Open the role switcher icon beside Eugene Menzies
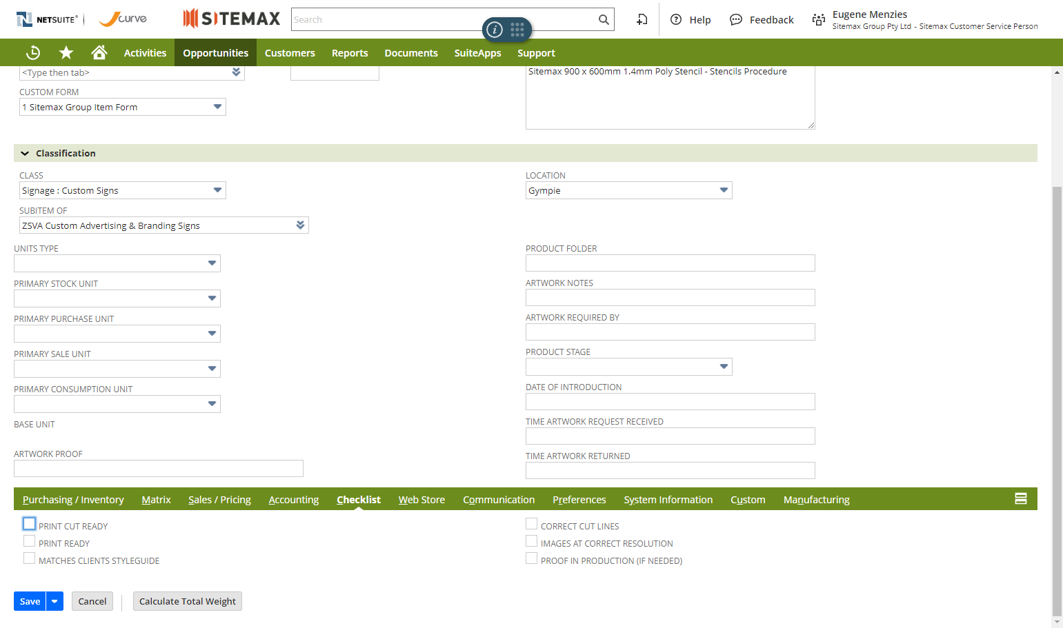Image resolution: width=1063 pixels, height=628 pixels. click(x=819, y=19)
